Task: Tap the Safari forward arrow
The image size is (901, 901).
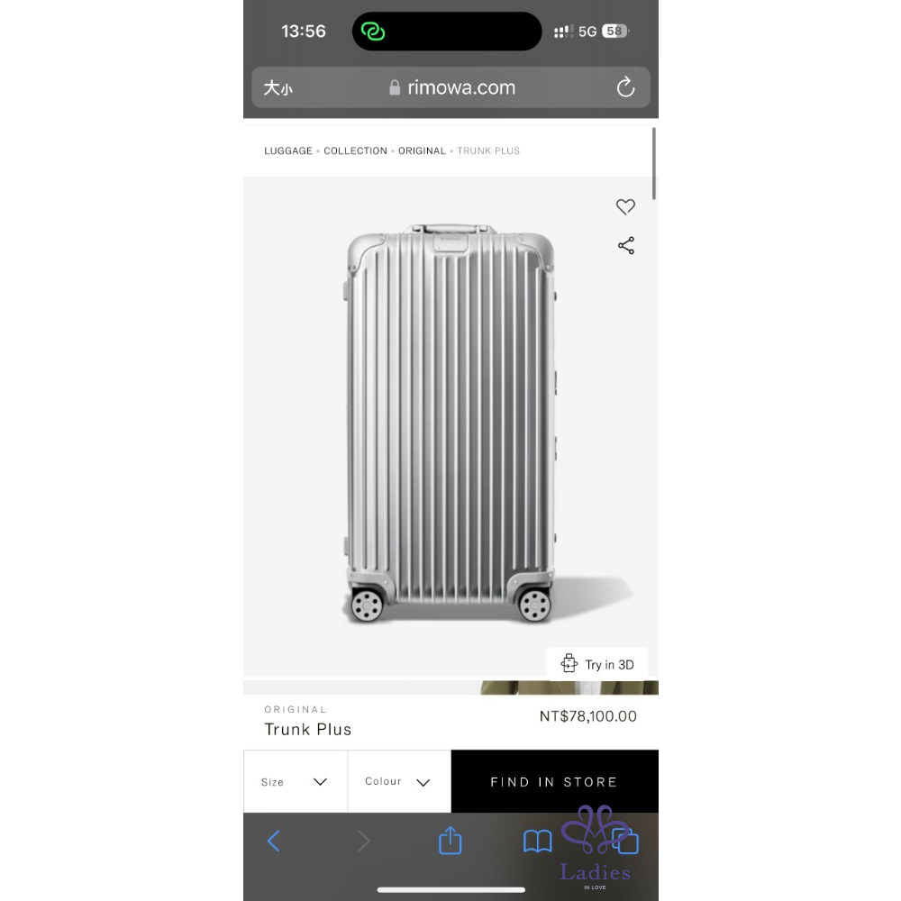Action: click(364, 842)
